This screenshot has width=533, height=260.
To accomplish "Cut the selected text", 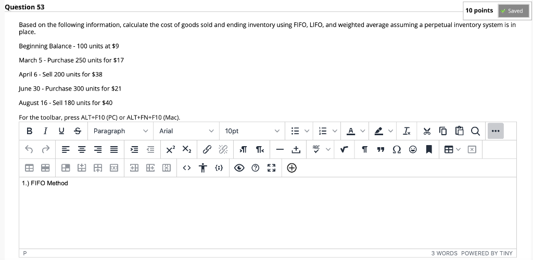I will click(x=427, y=131).
